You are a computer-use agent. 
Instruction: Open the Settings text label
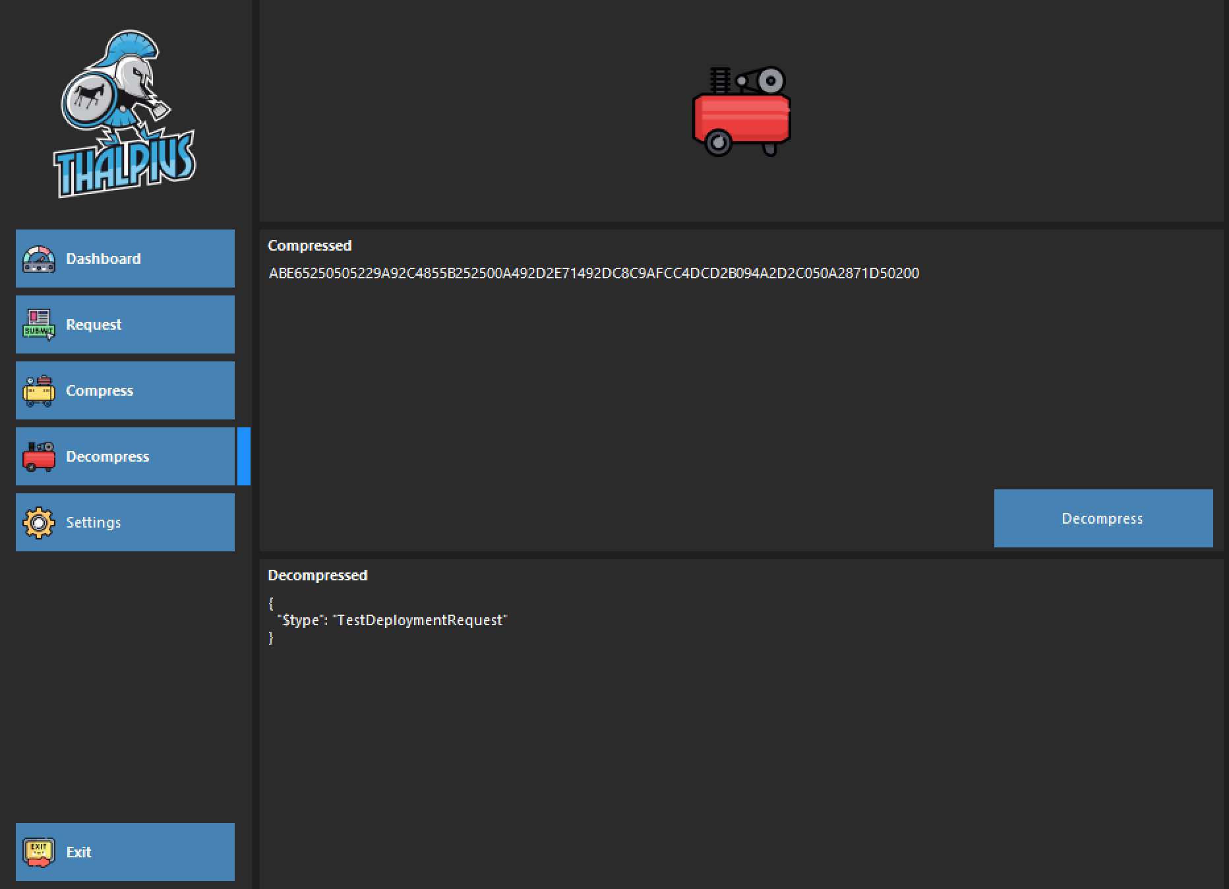point(94,522)
